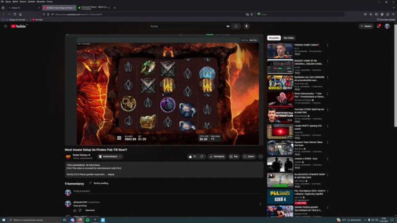Click the page vertical scrollbar
The width and height of the screenshot is (397, 223).
395,76
